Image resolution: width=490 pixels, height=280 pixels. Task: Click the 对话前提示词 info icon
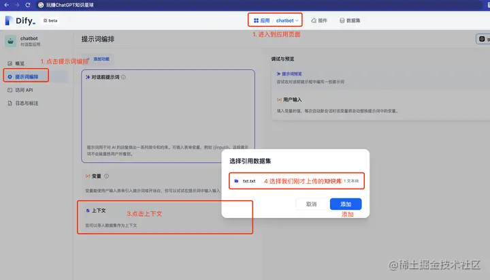(123, 77)
